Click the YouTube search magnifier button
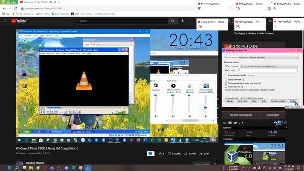304x171 pixels. tap(173, 21)
